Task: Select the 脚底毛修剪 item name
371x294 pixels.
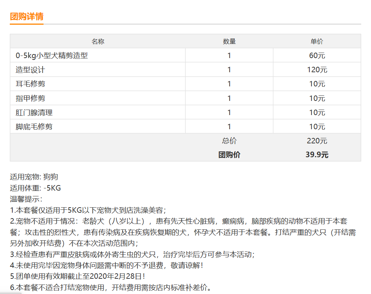Action: pos(34,127)
